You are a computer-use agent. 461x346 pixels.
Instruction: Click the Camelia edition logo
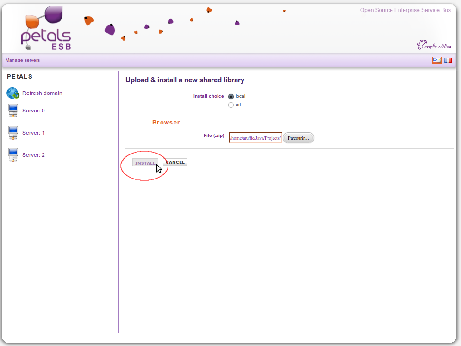click(x=434, y=45)
